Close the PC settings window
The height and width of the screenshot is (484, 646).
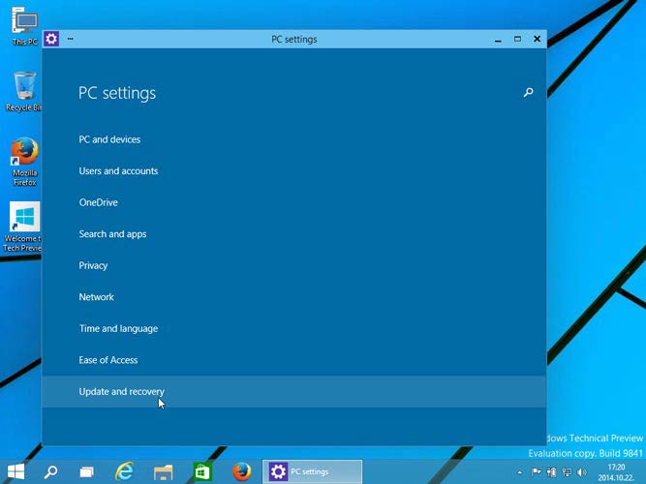[x=537, y=39]
